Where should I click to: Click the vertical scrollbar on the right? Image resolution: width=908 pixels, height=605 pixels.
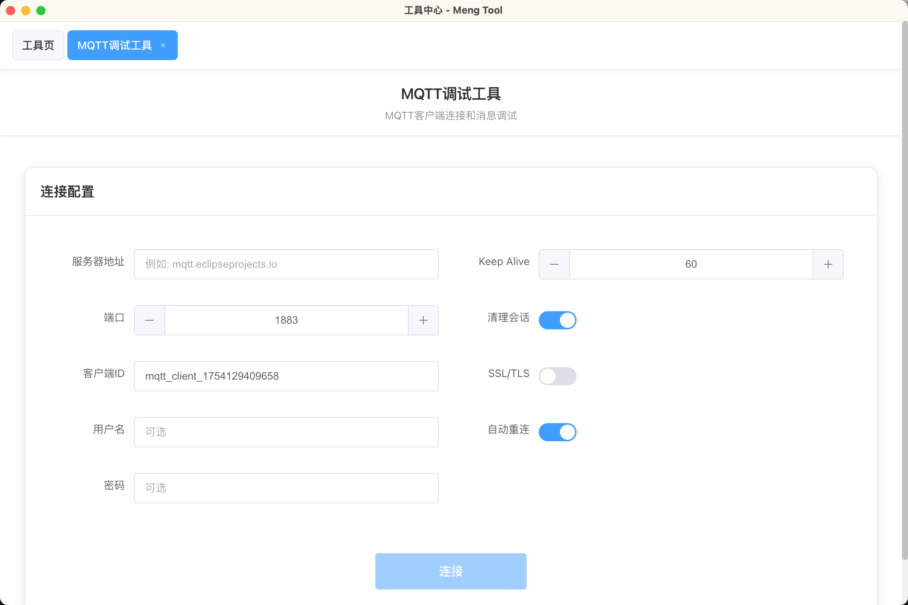(x=904, y=289)
